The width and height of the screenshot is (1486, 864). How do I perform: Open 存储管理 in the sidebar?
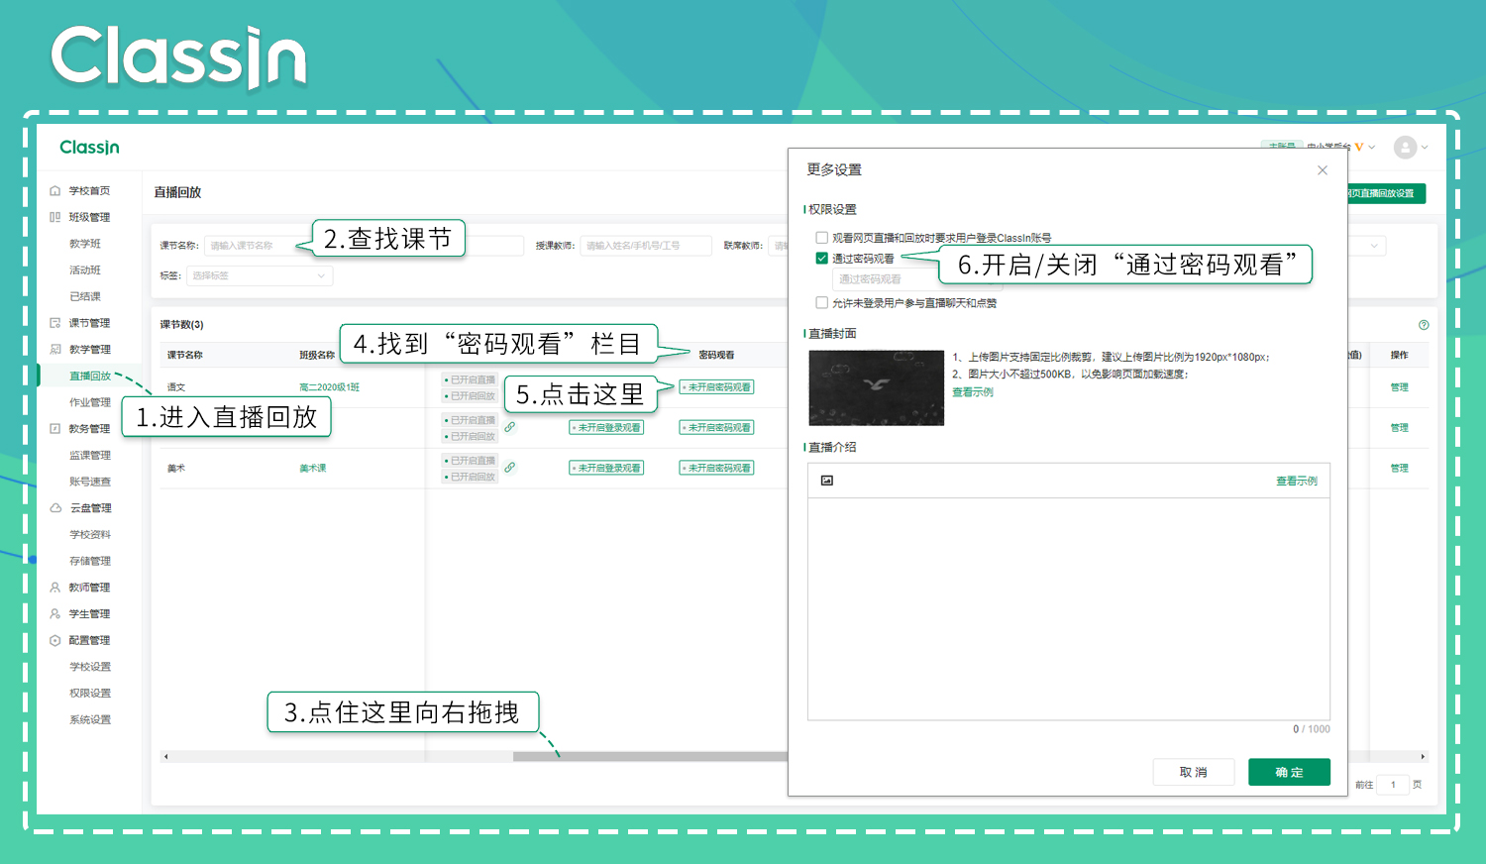(90, 561)
